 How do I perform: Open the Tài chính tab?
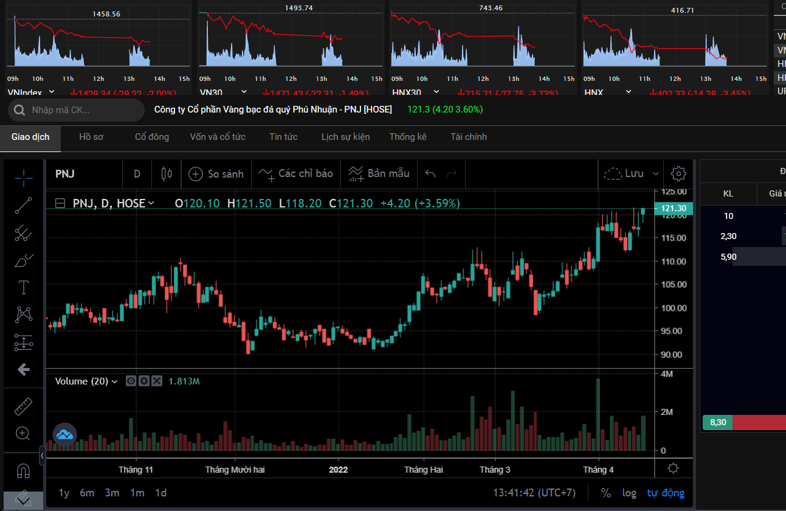coord(468,137)
